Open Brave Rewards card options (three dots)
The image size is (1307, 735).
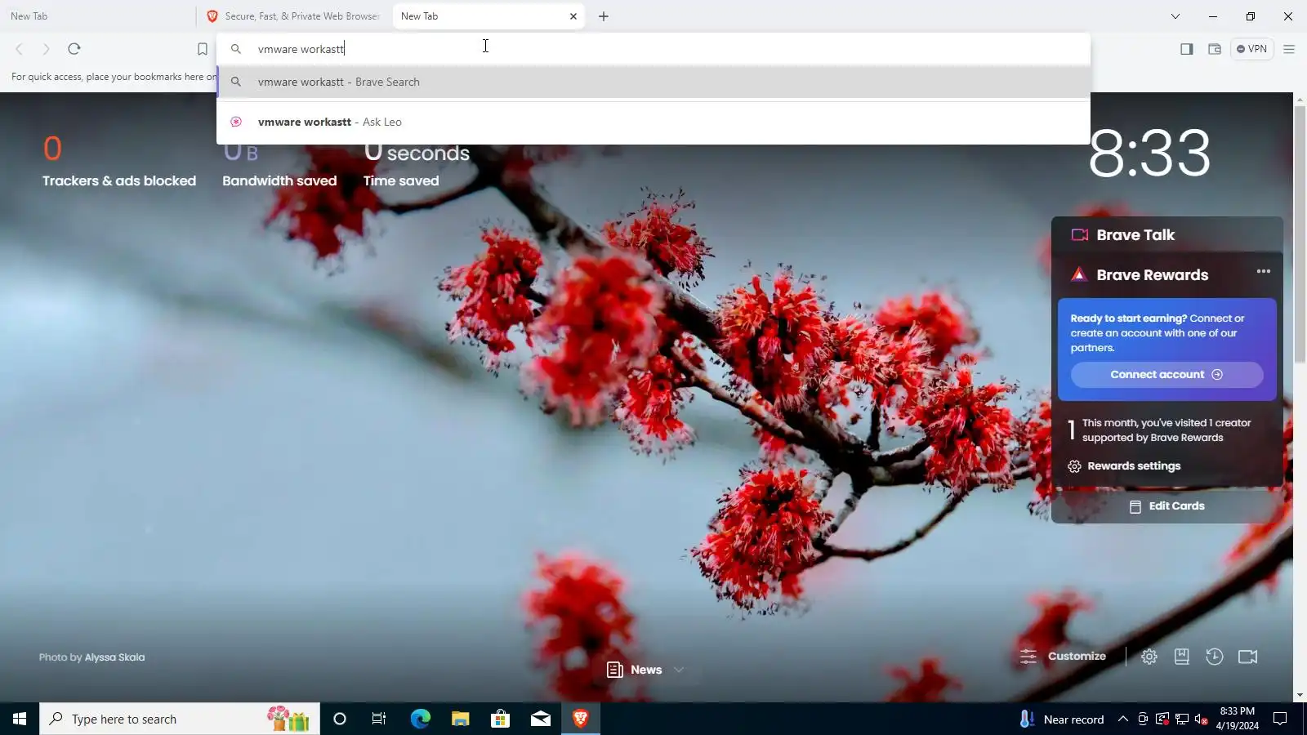pyautogui.click(x=1264, y=271)
